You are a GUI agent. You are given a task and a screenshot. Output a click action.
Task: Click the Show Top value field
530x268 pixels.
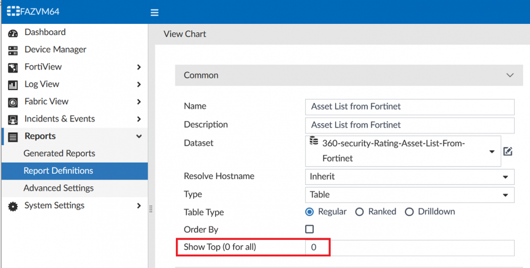coord(409,248)
